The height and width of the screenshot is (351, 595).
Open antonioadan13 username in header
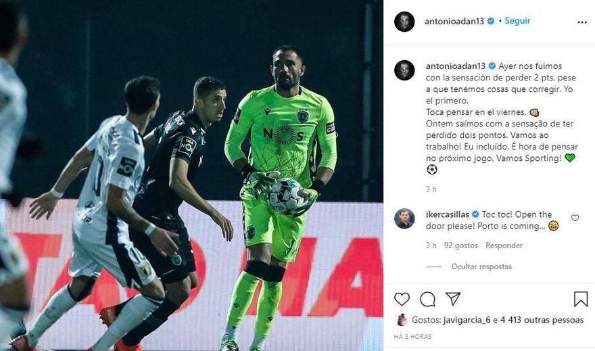[454, 21]
